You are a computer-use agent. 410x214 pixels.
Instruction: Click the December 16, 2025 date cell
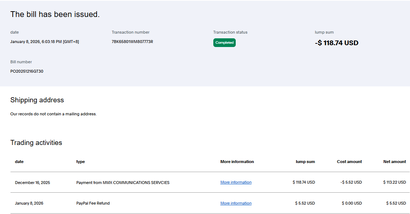pos(33,183)
